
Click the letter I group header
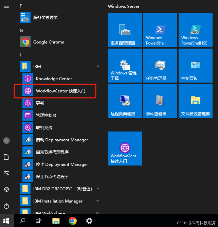point(20,55)
